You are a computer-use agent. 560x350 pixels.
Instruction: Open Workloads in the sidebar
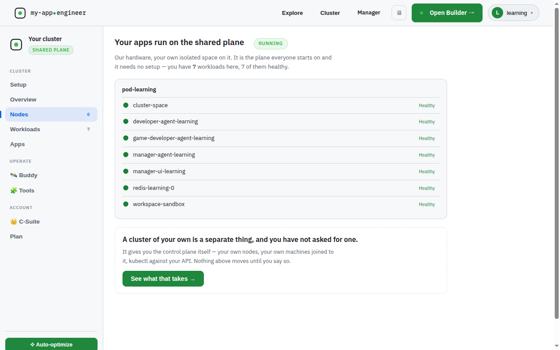51,129
